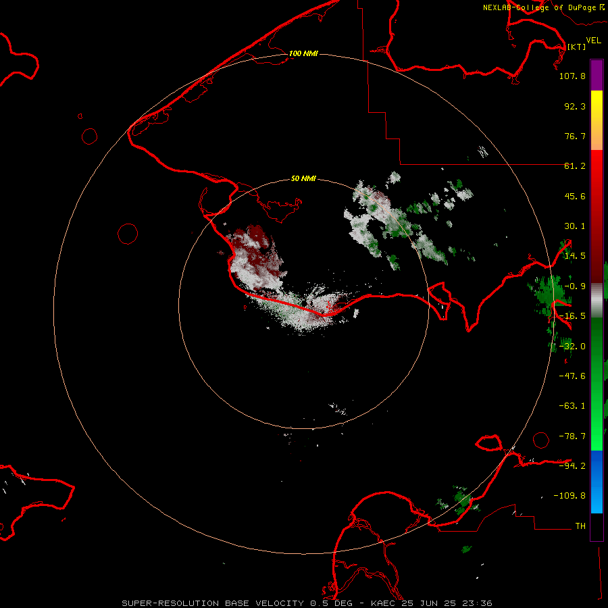Image resolution: width=608 pixels, height=608 pixels.
Task: Click the VEL product label
Action: tap(593, 40)
